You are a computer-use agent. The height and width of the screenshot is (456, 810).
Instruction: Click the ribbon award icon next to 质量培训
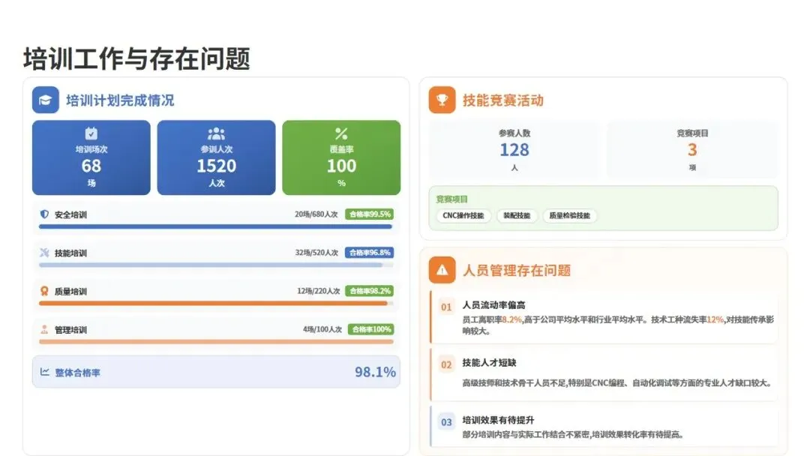pyautogui.click(x=44, y=291)
